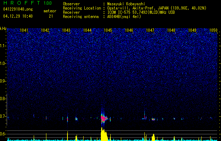Click the 1042 time marker
The height and width of the screenshot is (141, 221).
tap(45, 30)
